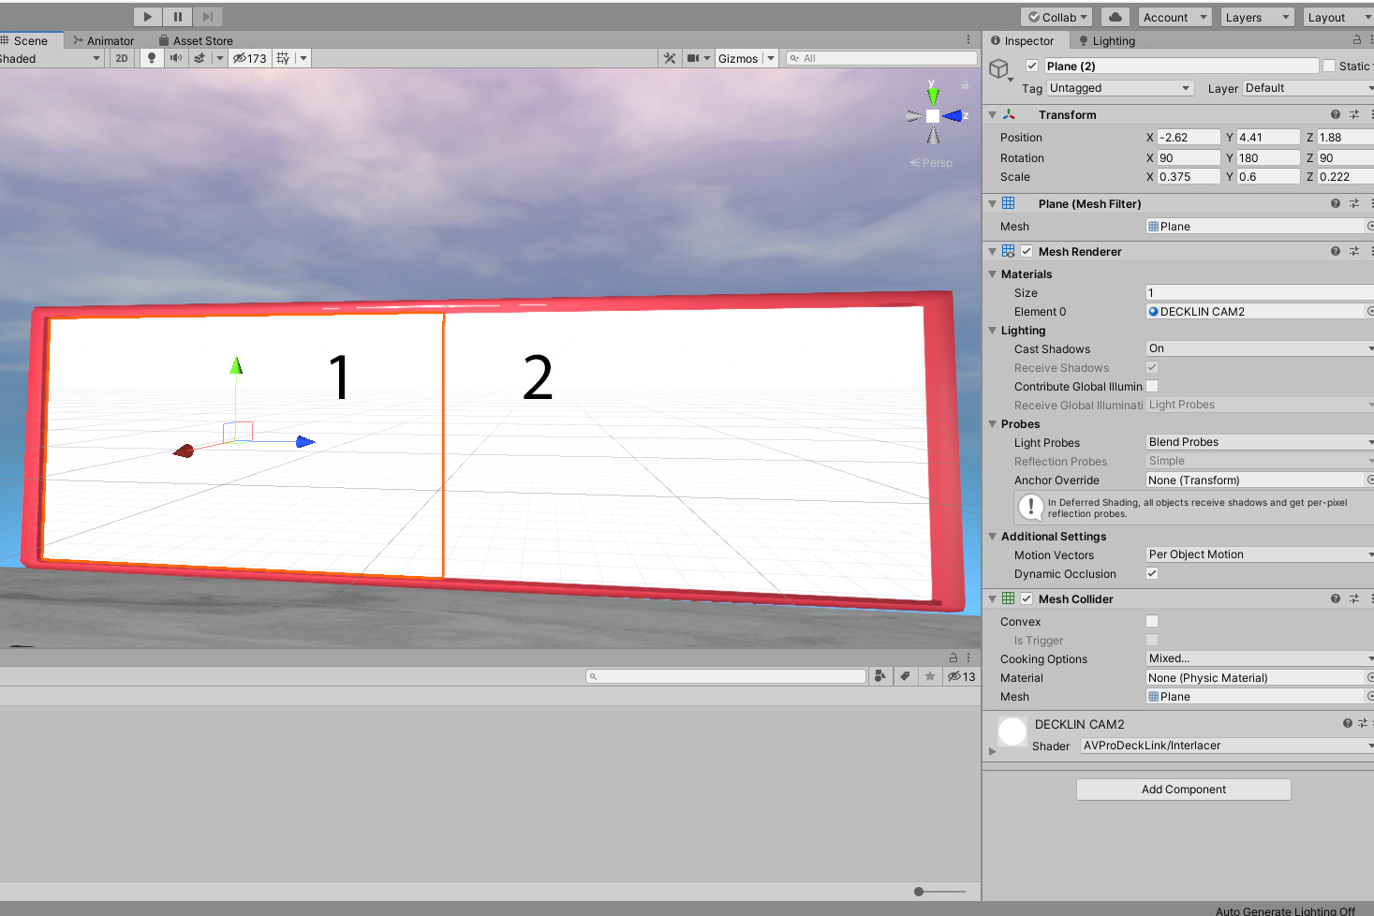Open scene camera settings icon
This screenshot has width=1374, height=916.
pyautogui.click(x=693, y=58)
